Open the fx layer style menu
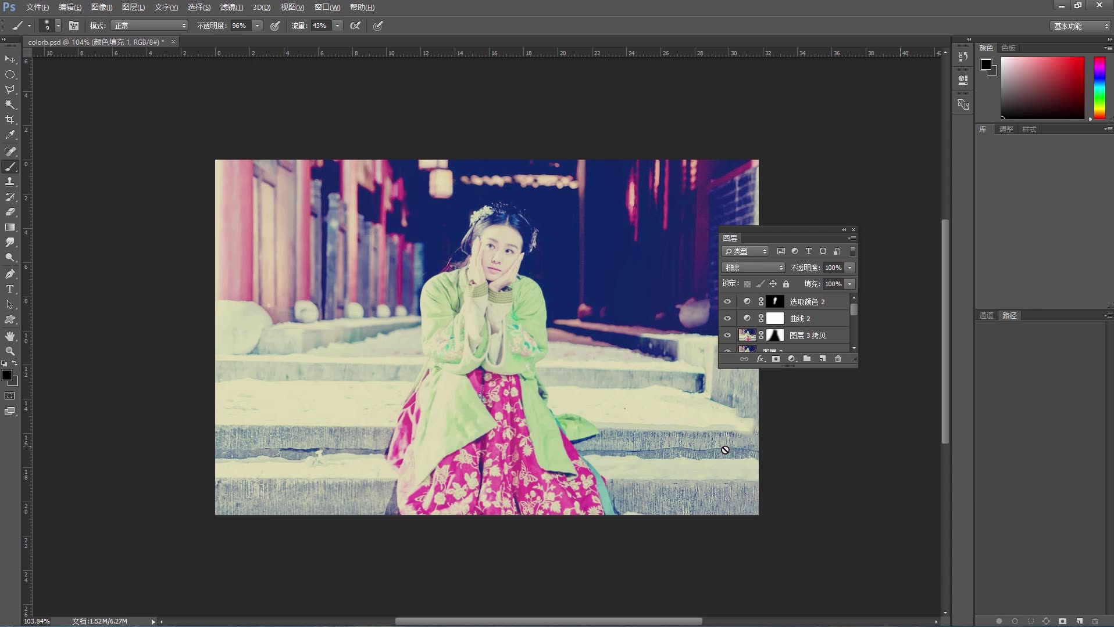 [x=761, y=358]
